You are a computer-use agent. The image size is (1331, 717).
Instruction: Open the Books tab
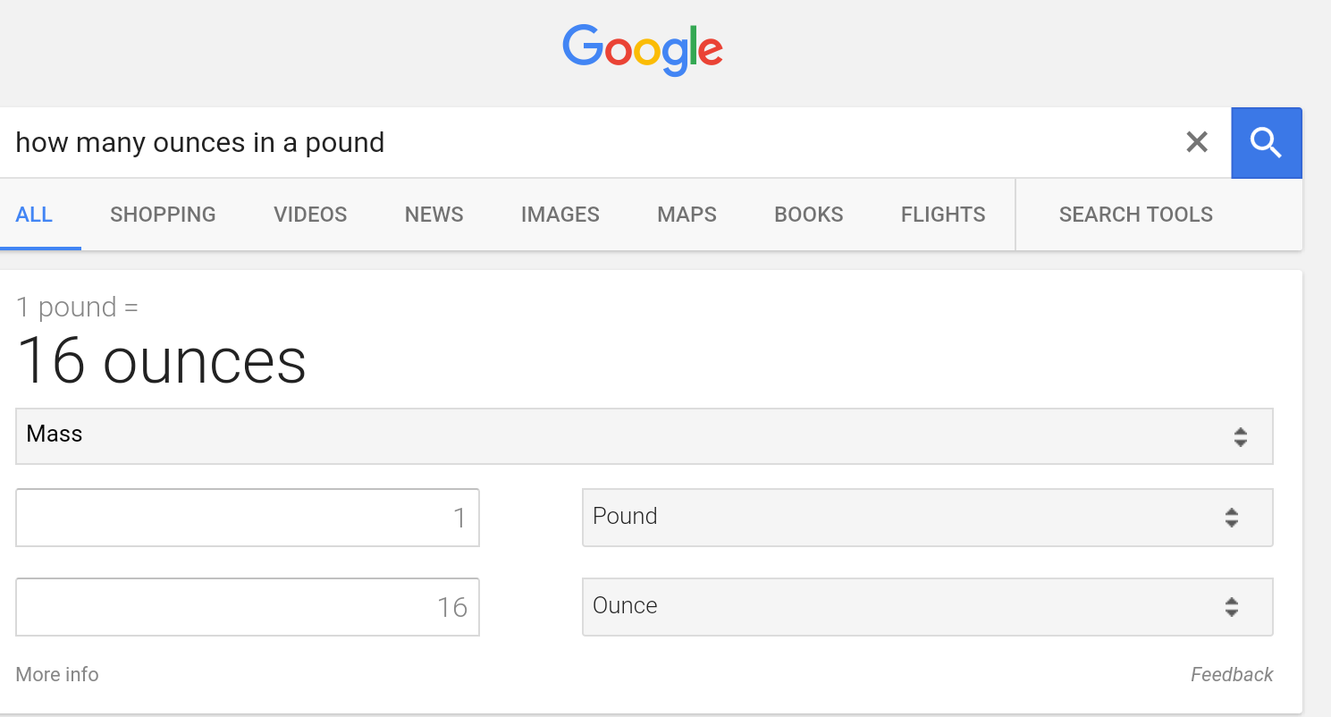coord(809,215)
